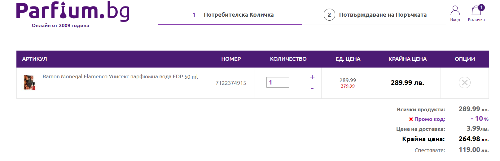Increase quantity with the plus sign

pos(312,77)
